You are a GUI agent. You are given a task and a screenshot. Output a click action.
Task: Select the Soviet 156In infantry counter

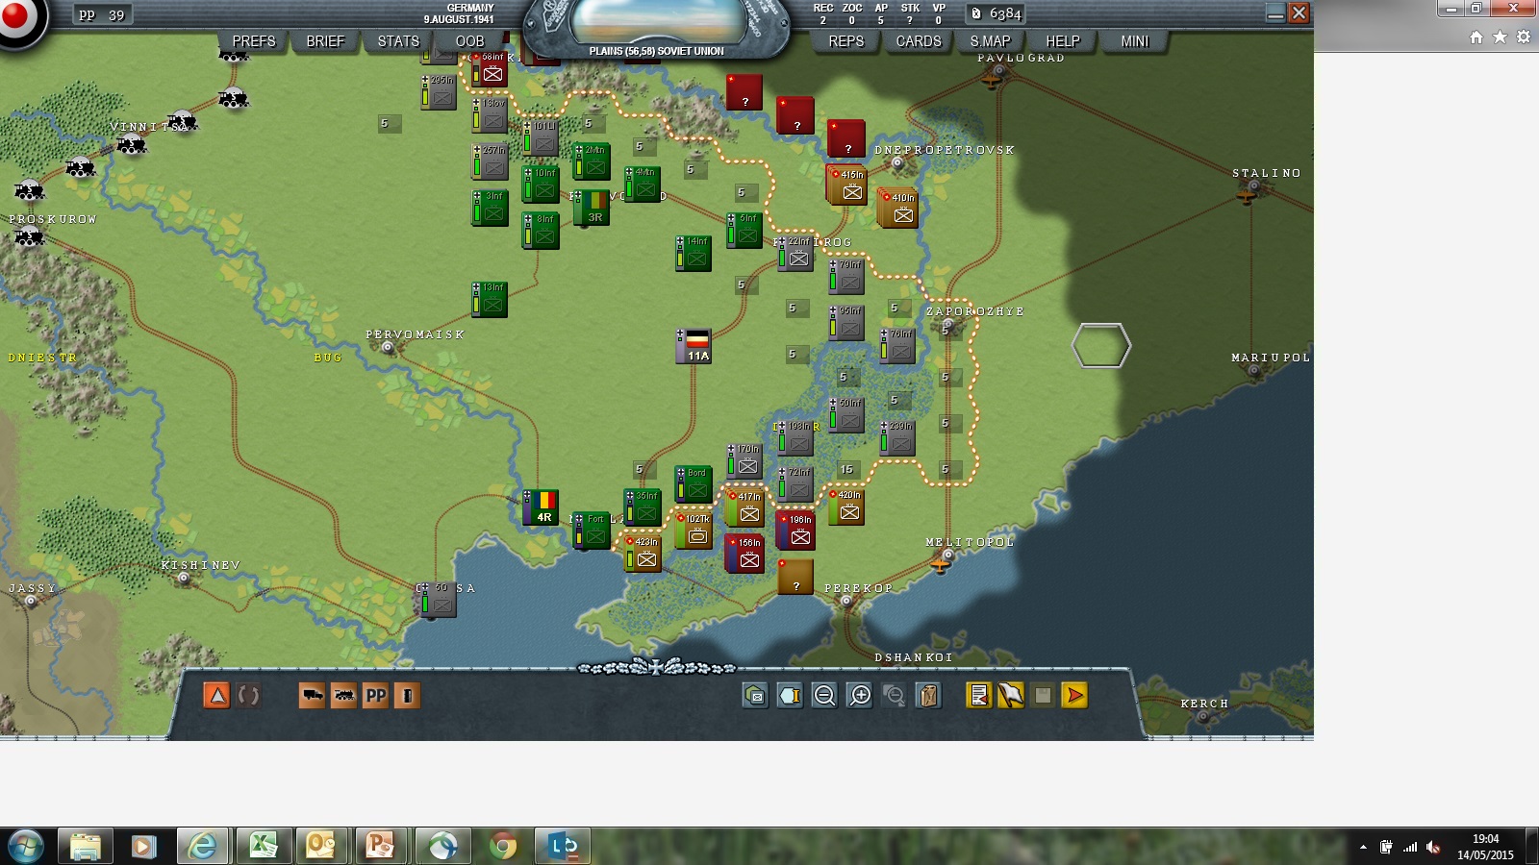pos(744,554)
